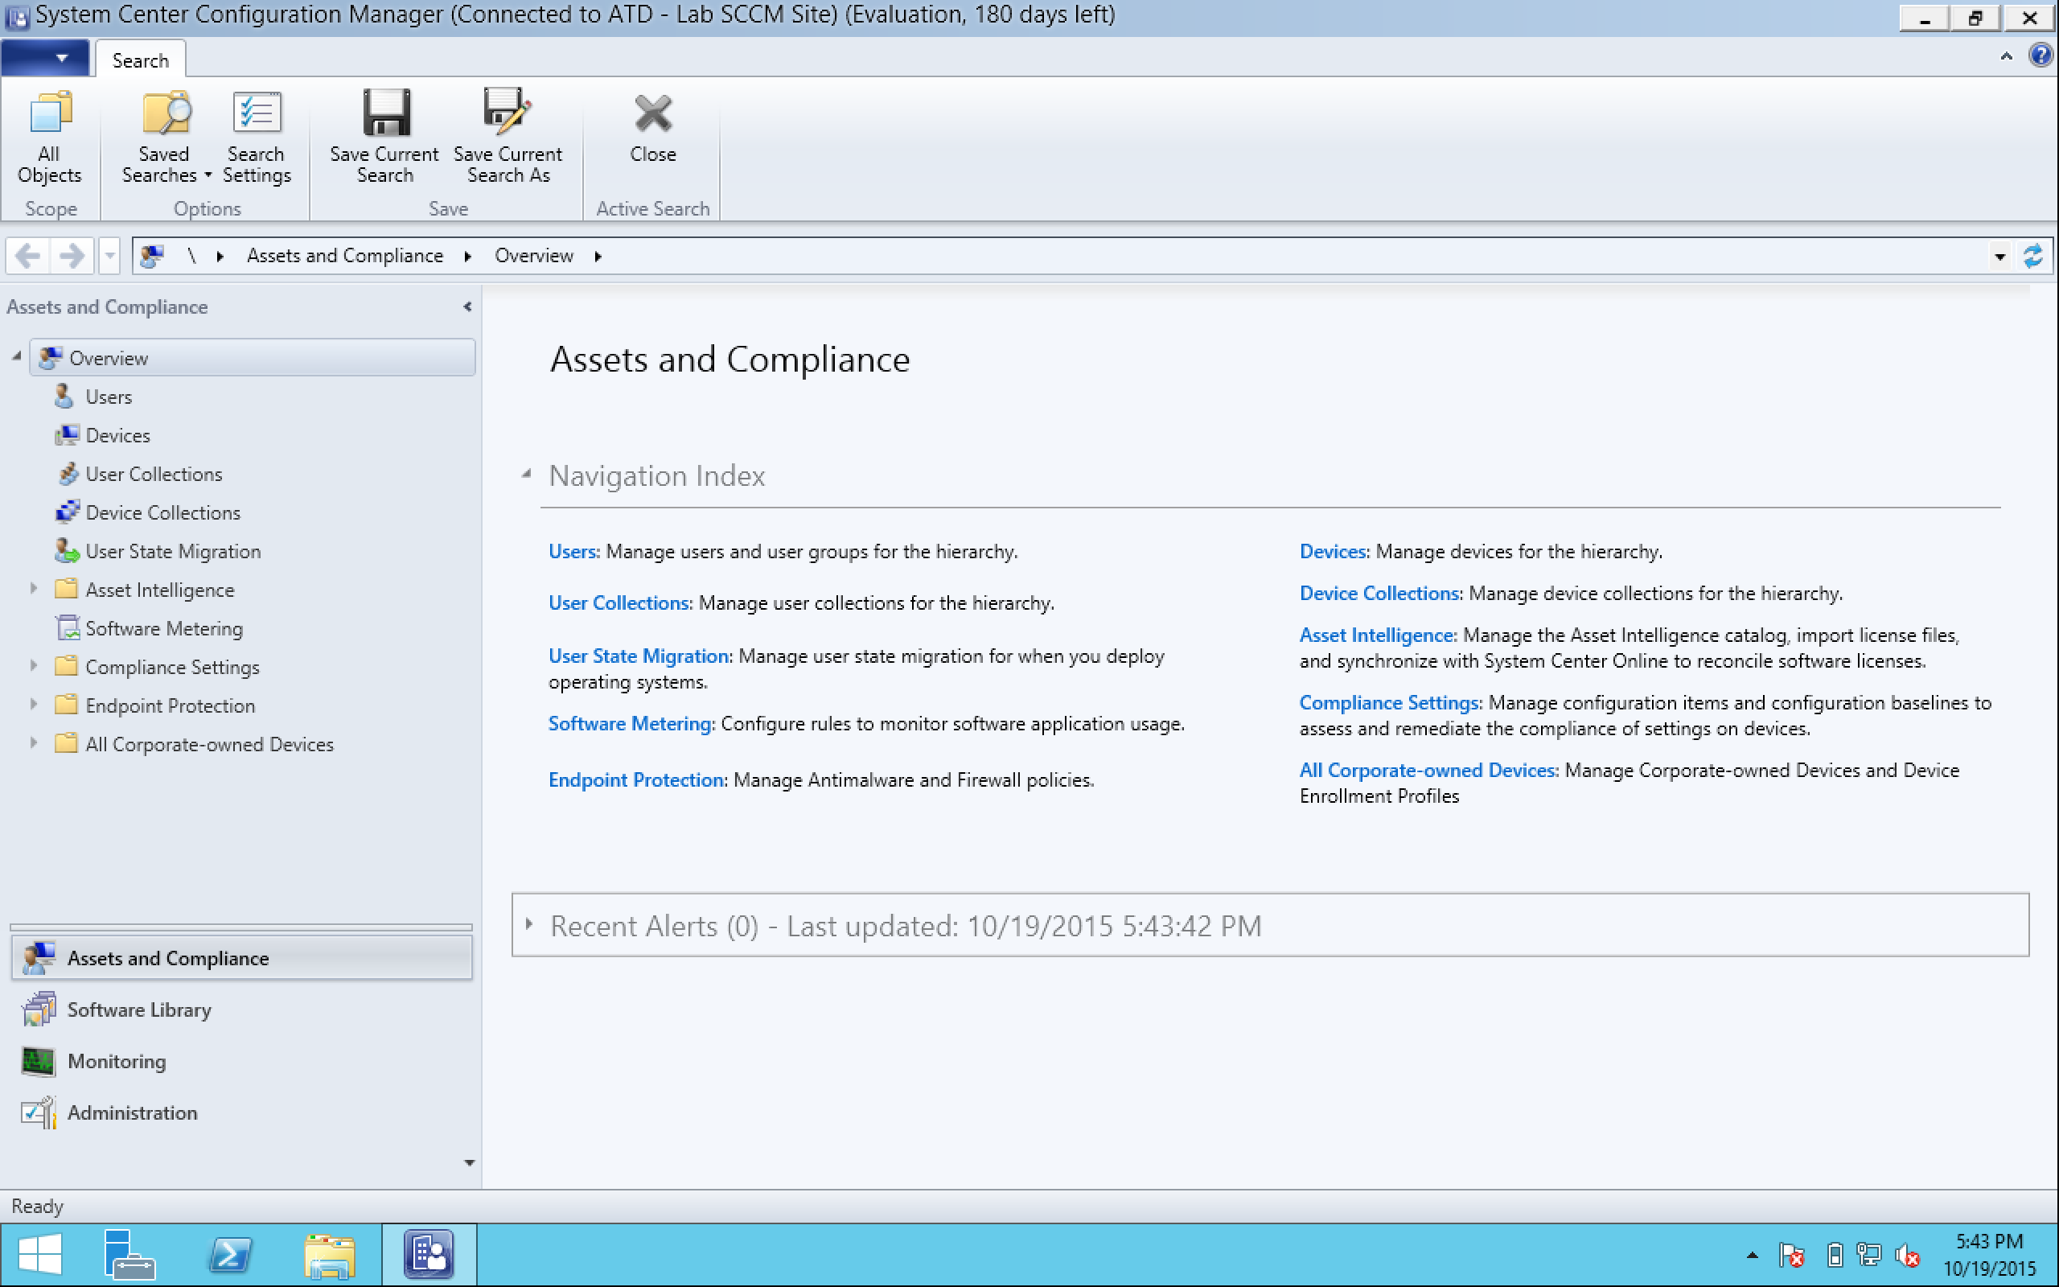Viewport: 2059px width, 1287px height.
Task: Open Search Settings in the ribbon
Action: pyautogui.click(x=256, y=134)
